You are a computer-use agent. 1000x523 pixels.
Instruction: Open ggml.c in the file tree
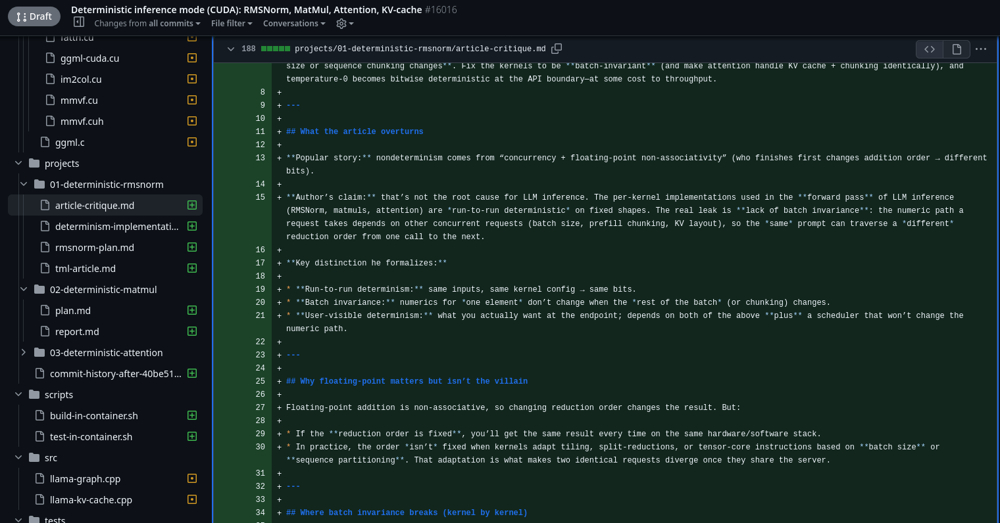(x=70, y=143)
